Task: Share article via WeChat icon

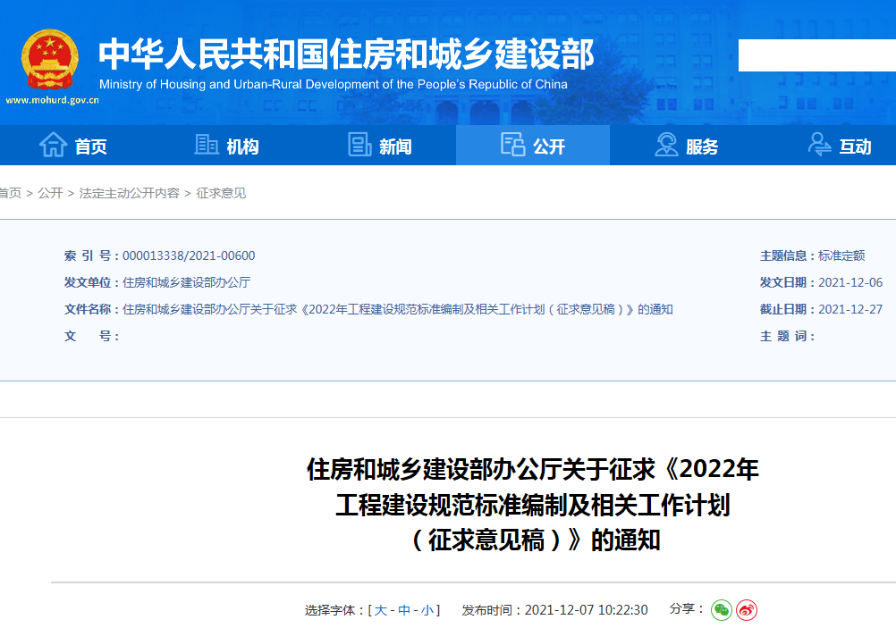Action: point(721,610)
